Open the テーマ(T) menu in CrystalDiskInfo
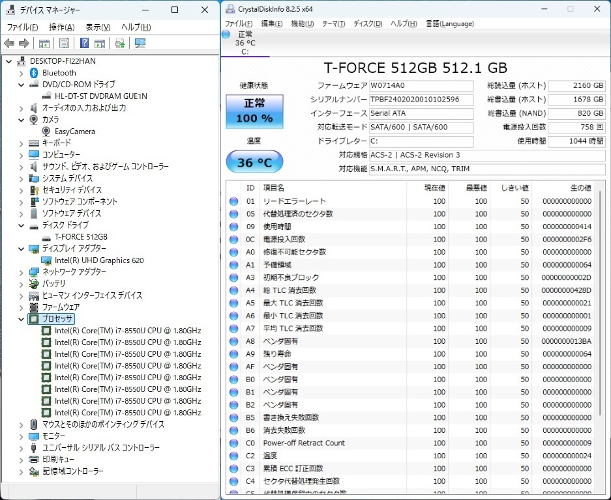Screen dimensions: 611x500 (x=334, y=23)
